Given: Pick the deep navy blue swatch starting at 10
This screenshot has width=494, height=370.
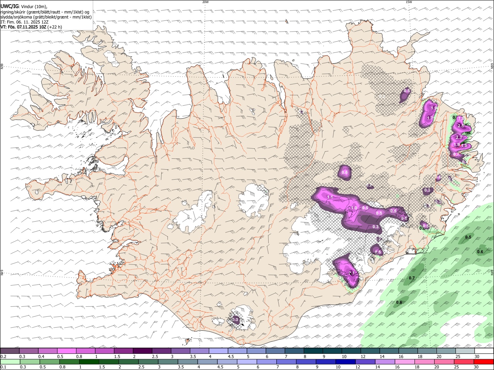Looking at the screenshot, I should (345, 362).
